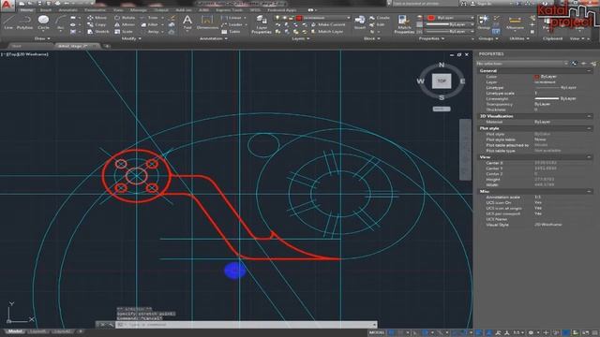Click the Linear dimension tool
Screen dimensions: 600x337
(x=232, y=18)
